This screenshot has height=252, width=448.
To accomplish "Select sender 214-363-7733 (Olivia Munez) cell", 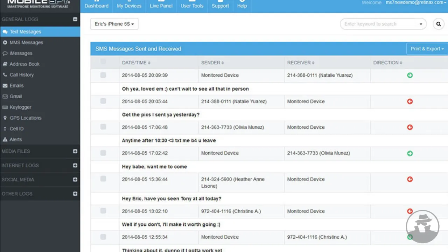I will pyautogui.click(x=241, y=127).
